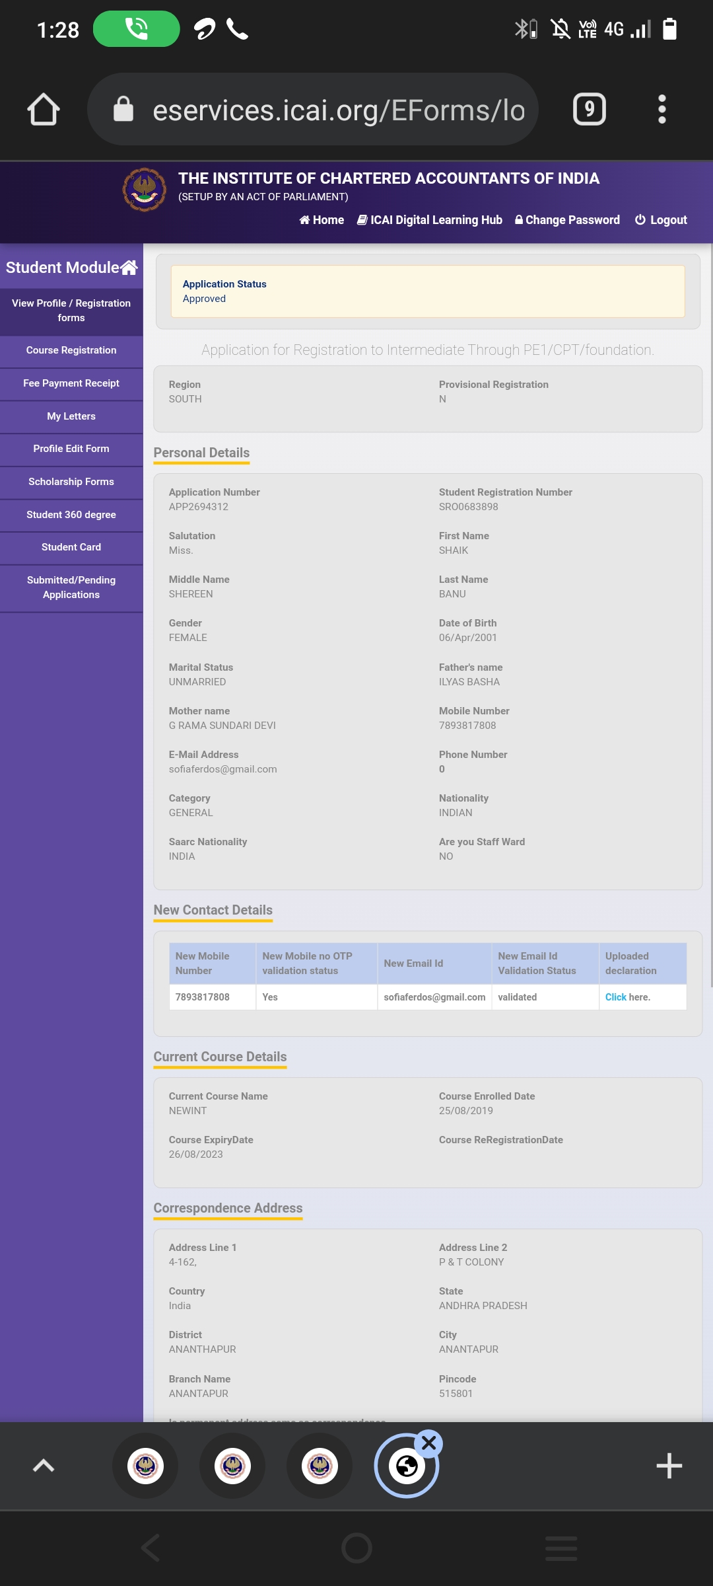The width and height of the screenshot is (713, 1586).
Task: Switch to the first ICAI tab thumbnail
Action: coord(145,1466)
